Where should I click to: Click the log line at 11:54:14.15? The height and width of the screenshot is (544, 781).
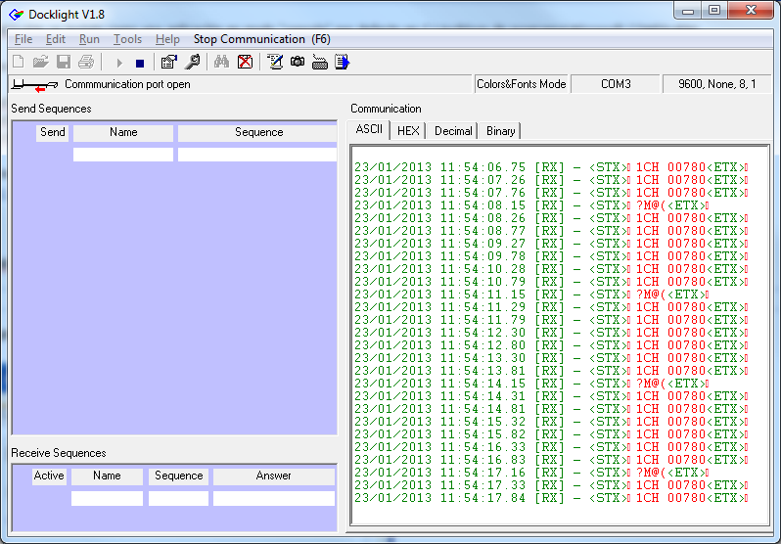pos(531,384)
